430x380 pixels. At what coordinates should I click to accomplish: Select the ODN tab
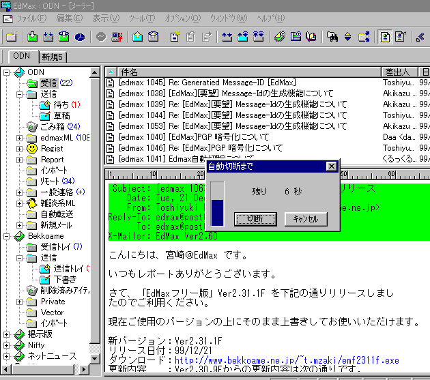click(x=22, y=56)
